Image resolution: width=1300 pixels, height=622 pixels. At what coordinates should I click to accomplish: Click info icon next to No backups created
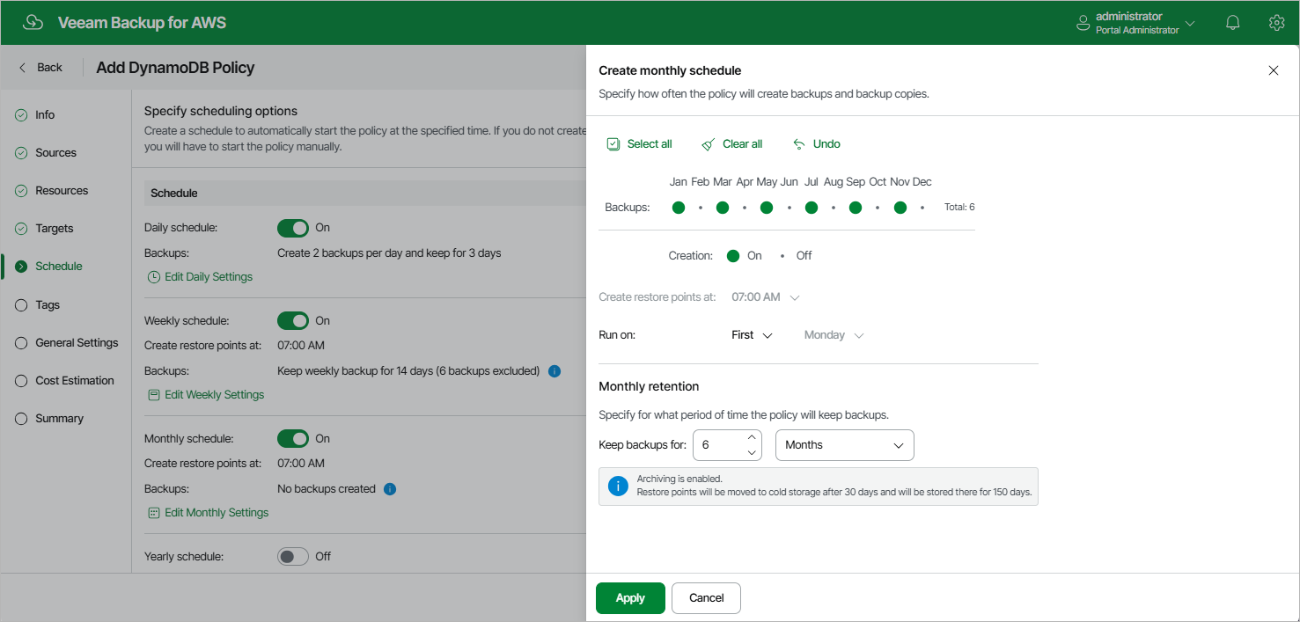(390, 489)
